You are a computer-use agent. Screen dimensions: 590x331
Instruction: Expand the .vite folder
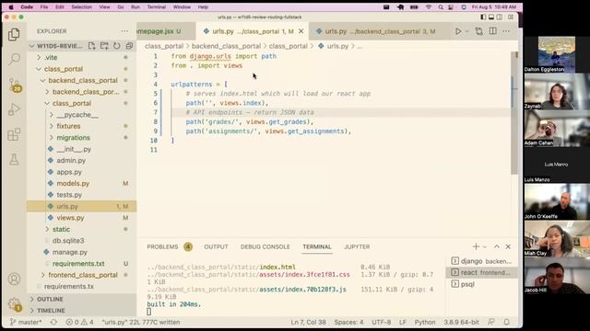coord(39,57)
